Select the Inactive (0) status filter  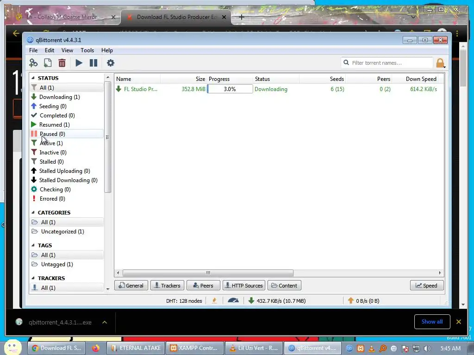53,153
